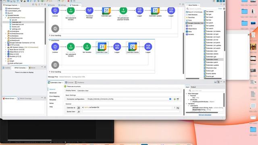This screenshot has height=145, width=258.
Task: Open Advanced properties section
Action: point(53,93)
